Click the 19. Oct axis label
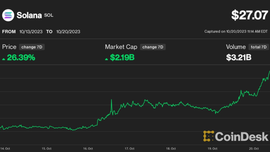This screenshot has width=270, height=152. 212,148
